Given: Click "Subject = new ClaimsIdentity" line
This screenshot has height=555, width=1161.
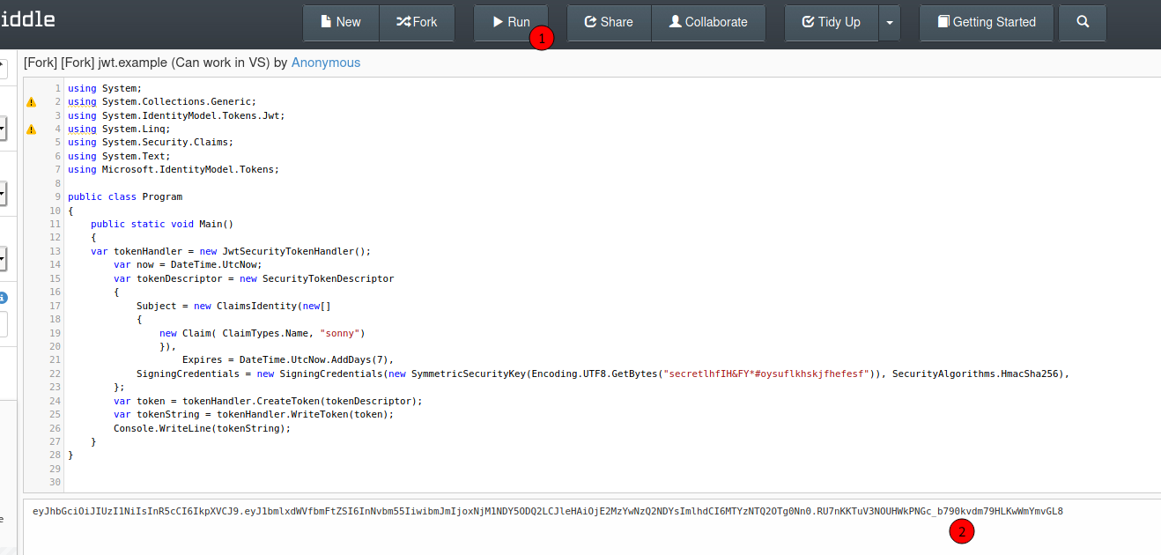Looking at the screenshot, I should click(x=233, y=306).
